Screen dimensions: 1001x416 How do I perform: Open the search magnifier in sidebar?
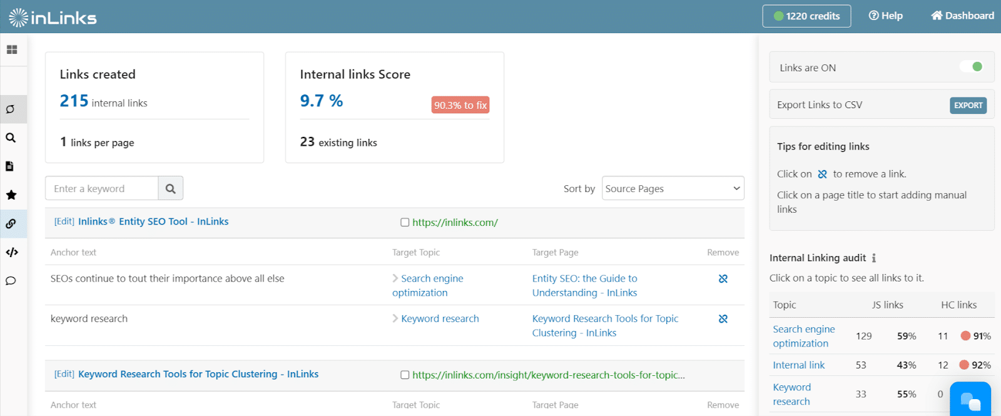(x=11, y=138)
